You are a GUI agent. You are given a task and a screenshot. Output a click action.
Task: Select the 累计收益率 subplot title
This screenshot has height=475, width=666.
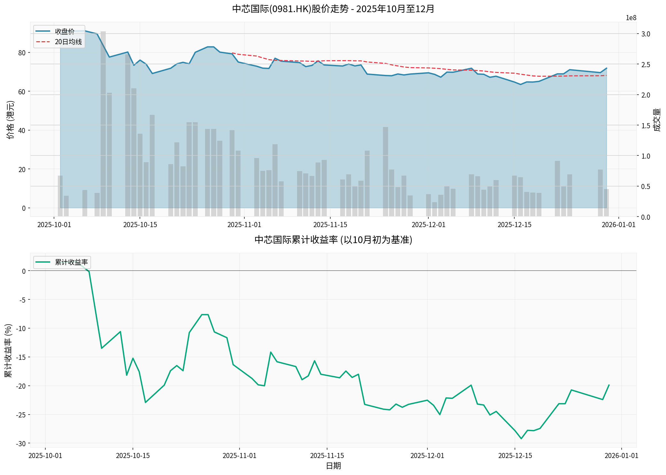tap(333, 239)
